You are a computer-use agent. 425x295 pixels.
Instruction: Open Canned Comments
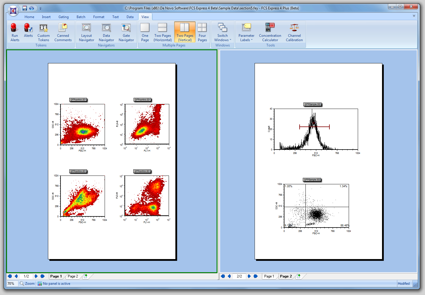[63, 32]
